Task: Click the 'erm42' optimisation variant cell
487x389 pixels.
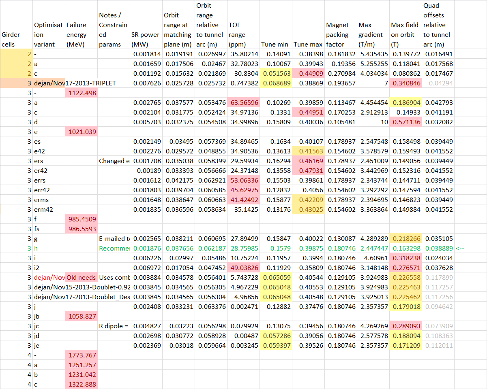Action: tap(49, 209)
